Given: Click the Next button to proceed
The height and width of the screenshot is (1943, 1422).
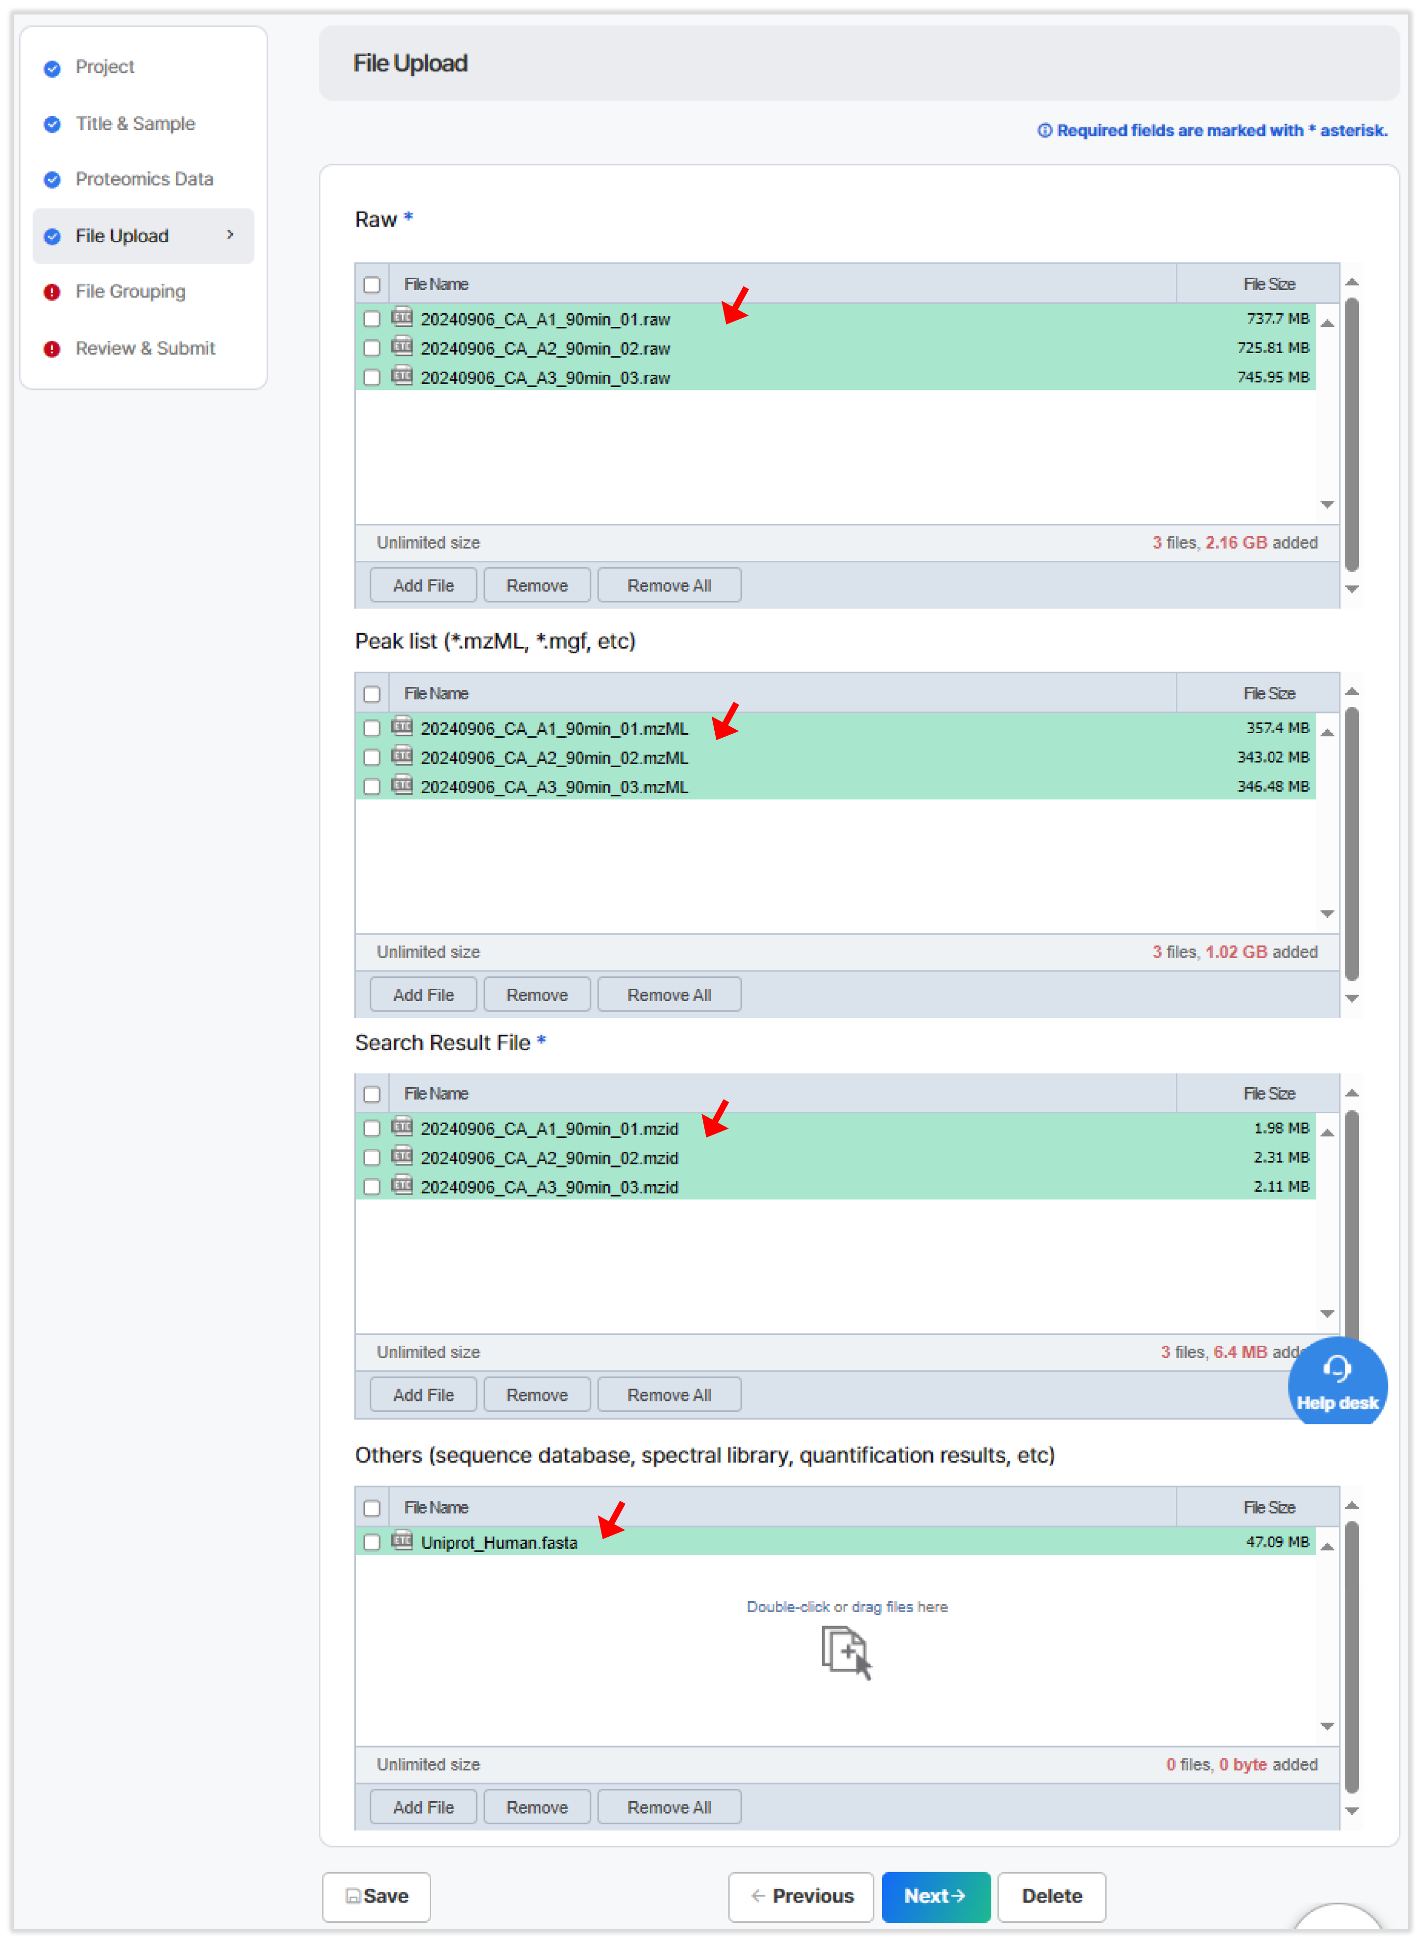Looking at the screenshot, I should point(936,1897).
